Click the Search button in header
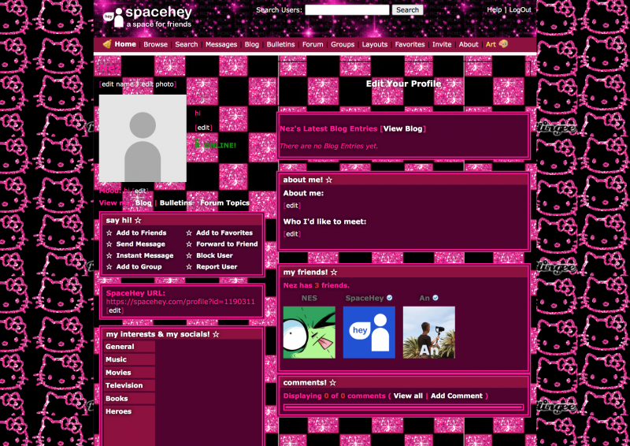The image size is (630, 446). [407, 10]
